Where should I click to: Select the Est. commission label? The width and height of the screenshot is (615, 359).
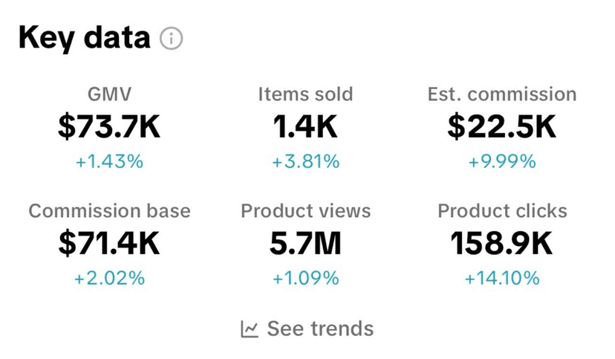(502, 94)
